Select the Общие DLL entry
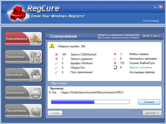 [x=78, y=68]
